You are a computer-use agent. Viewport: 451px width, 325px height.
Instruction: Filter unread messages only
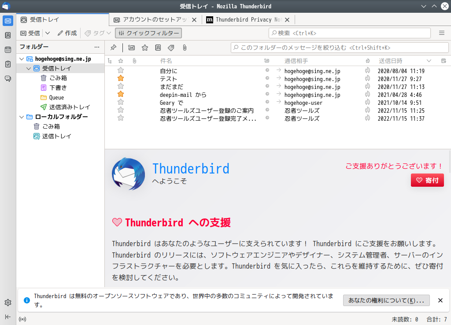point(131,48)
